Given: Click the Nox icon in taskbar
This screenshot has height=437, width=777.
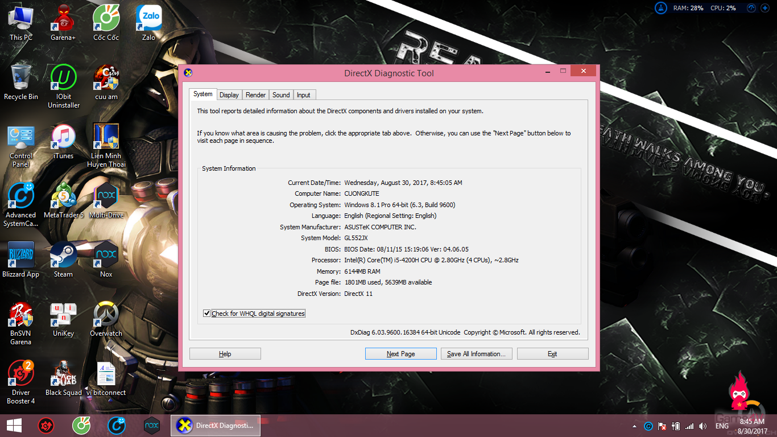Looking at the screenshot, I should 152,425.
